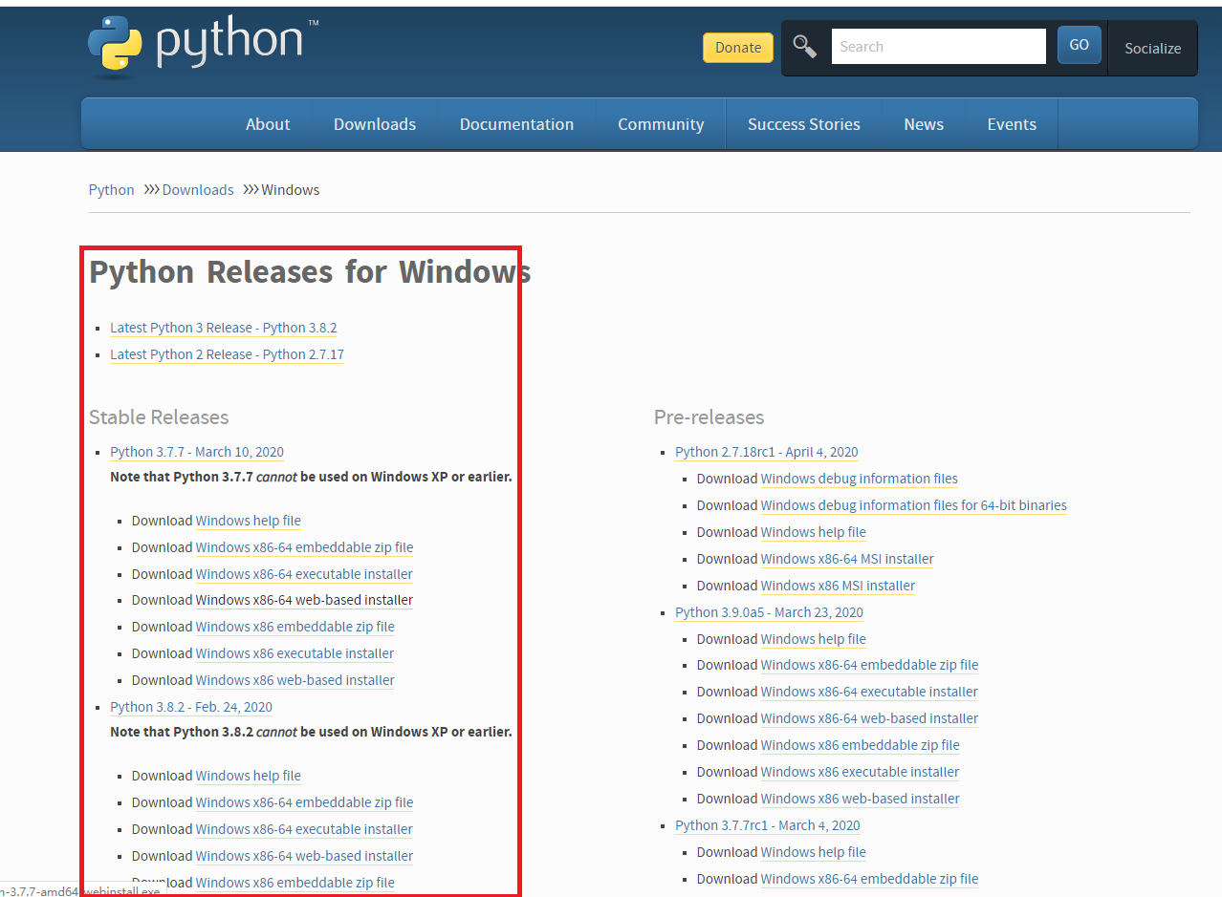Viewport: 1222px width, 897px height.
Task: Download 3.7.7 Windows x86-64 embeddable zip file
Action: click(304, 547)
